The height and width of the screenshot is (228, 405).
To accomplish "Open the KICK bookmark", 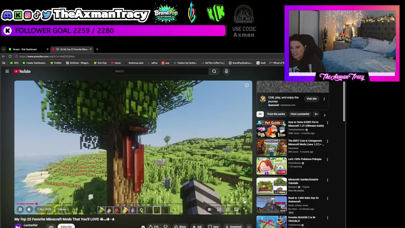I will [x=14, y=63].
